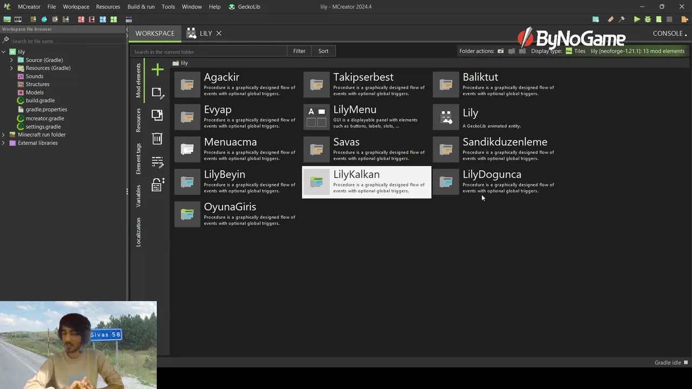The image size is (692, 389).
Task: Click the Filter button
Action: point(299,51)
